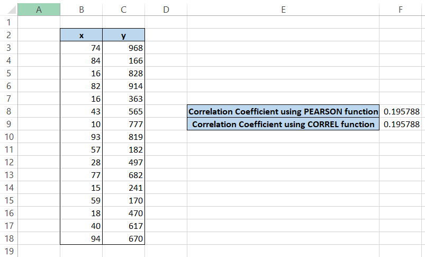Click row 8 header number
The image size is (425, 257).
click(9, 111)
